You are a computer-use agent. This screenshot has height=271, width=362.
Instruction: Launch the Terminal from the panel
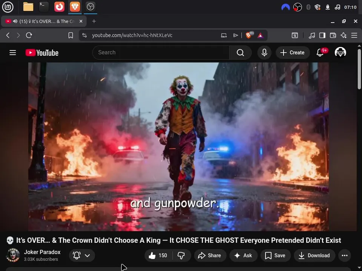pyautogui.click(x=44, y=7)
